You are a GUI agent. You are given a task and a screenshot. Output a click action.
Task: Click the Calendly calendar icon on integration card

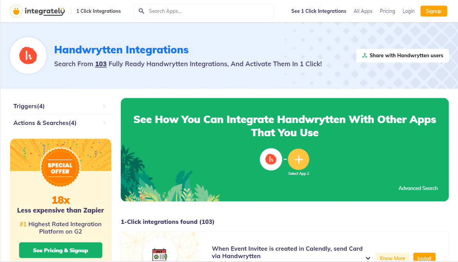[x=159, y=255]
